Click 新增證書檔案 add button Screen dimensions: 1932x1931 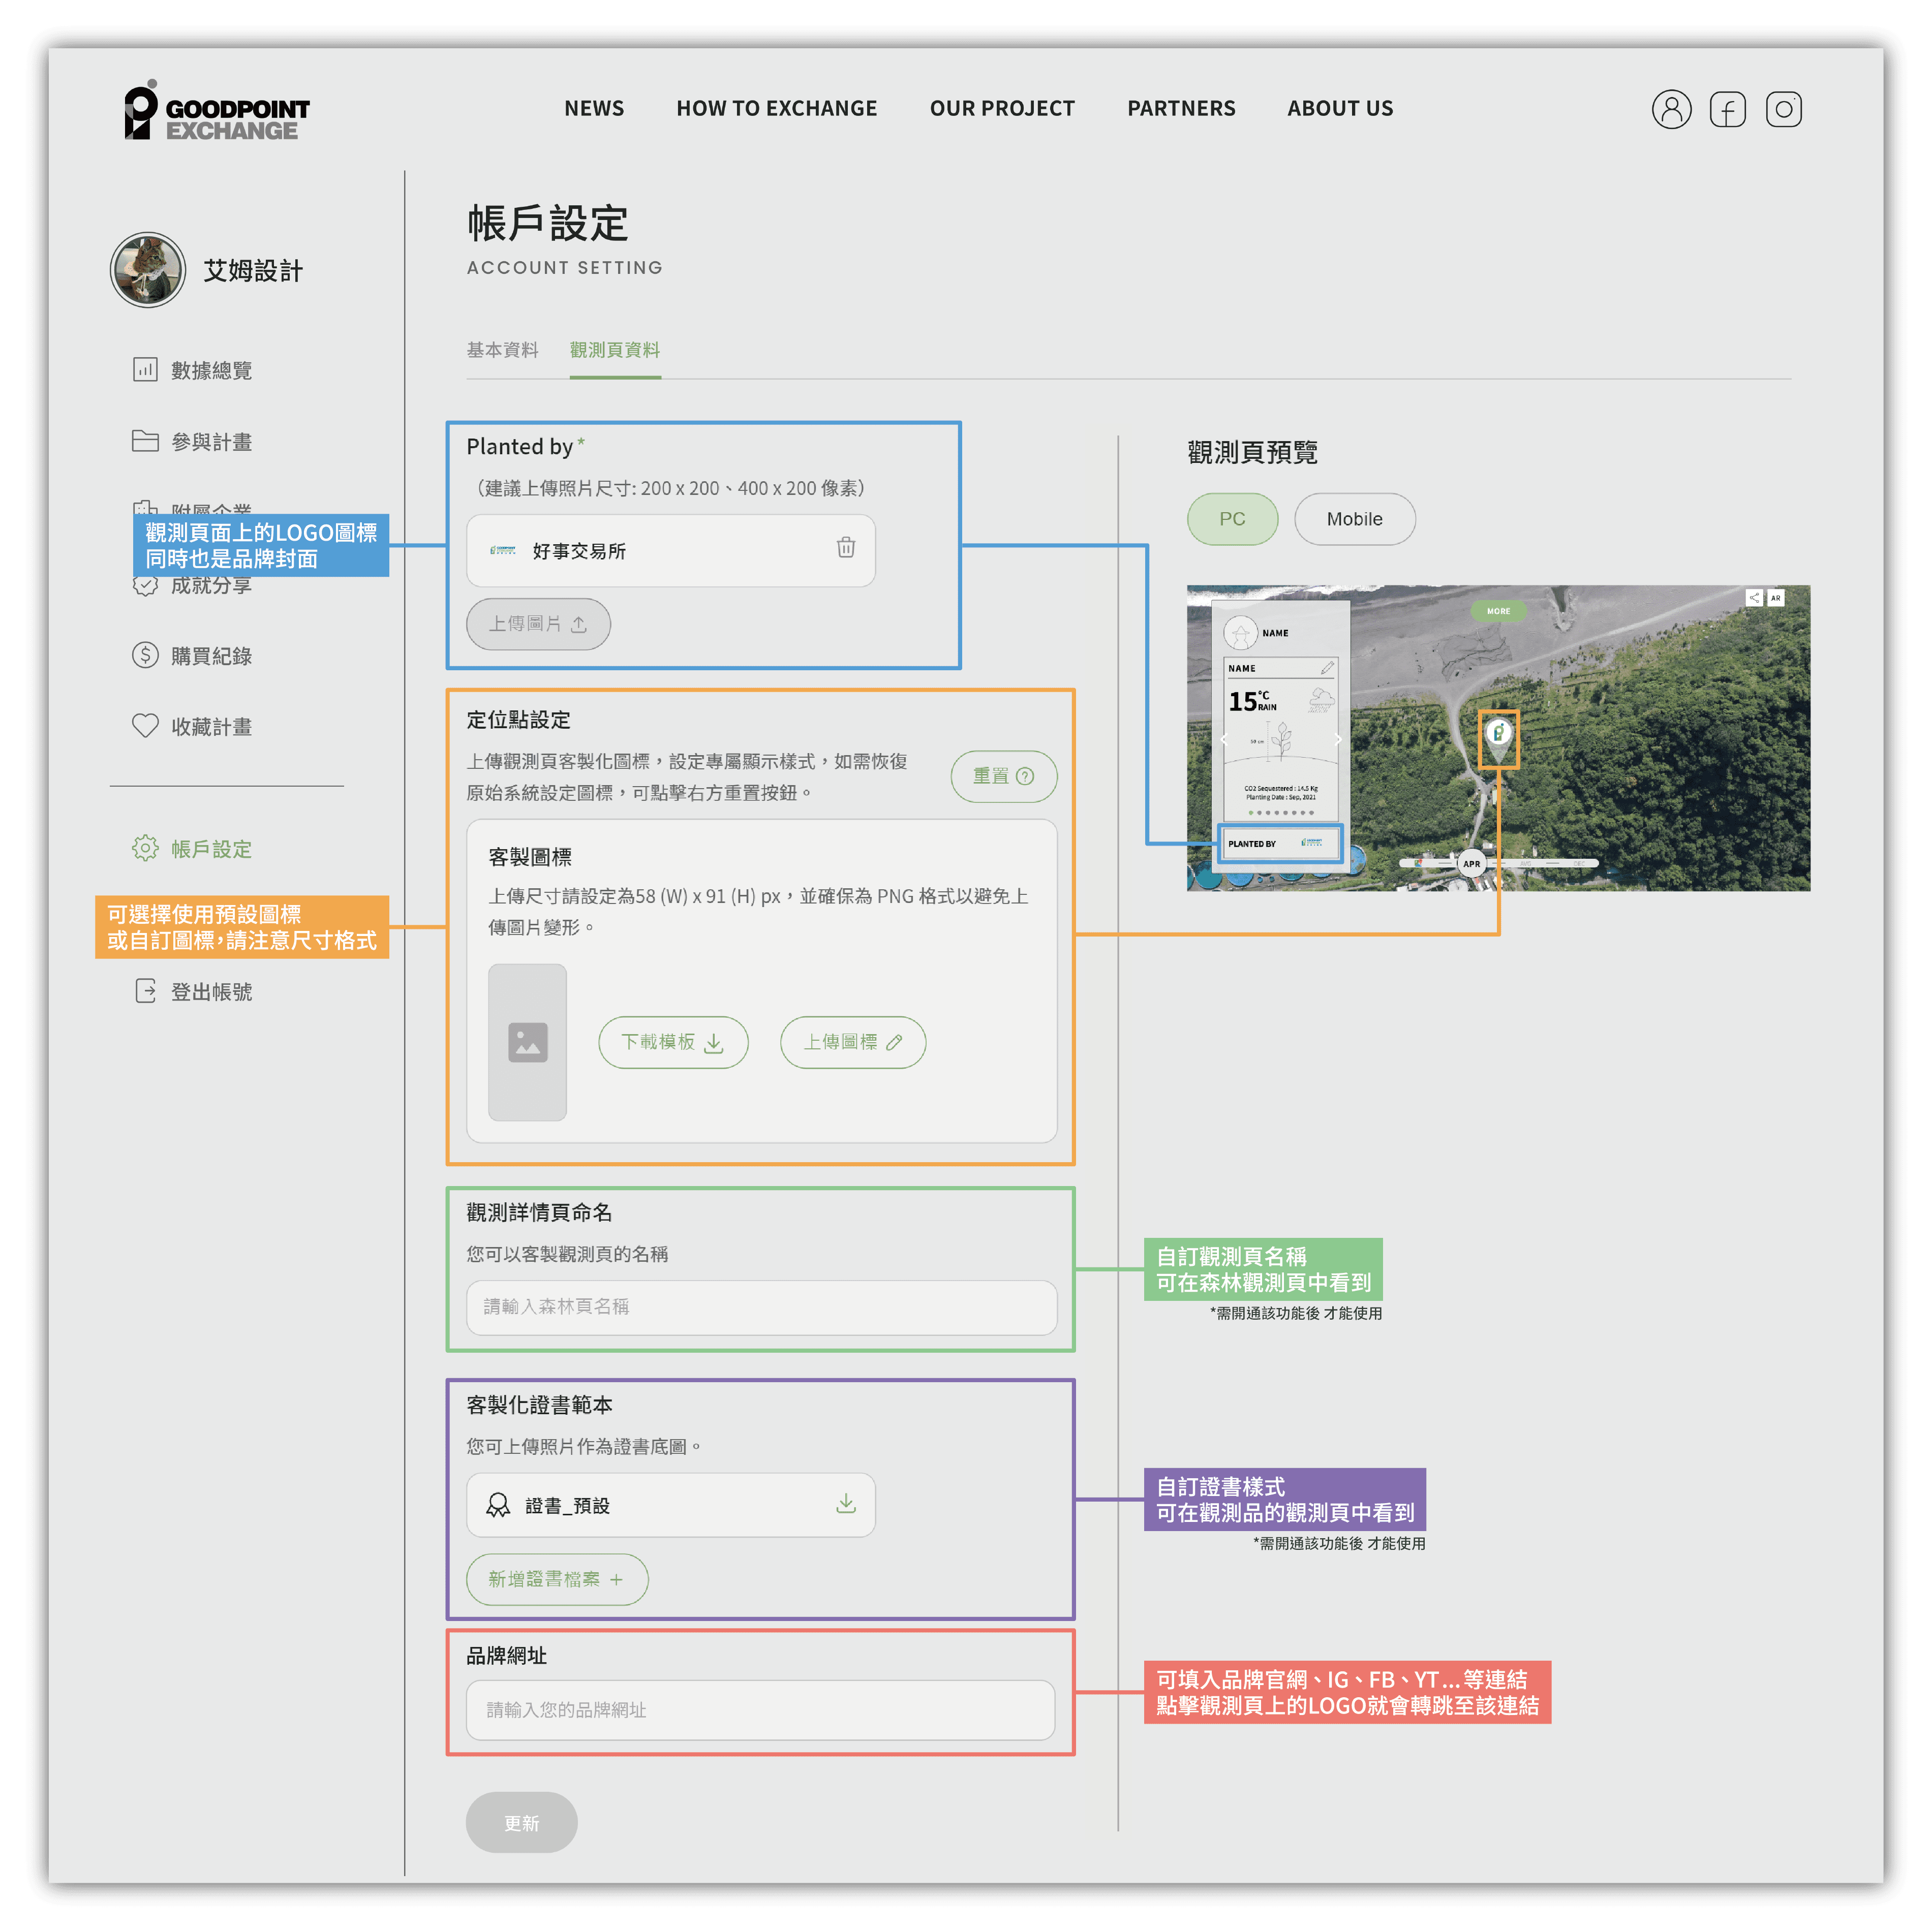point(557,1579)
